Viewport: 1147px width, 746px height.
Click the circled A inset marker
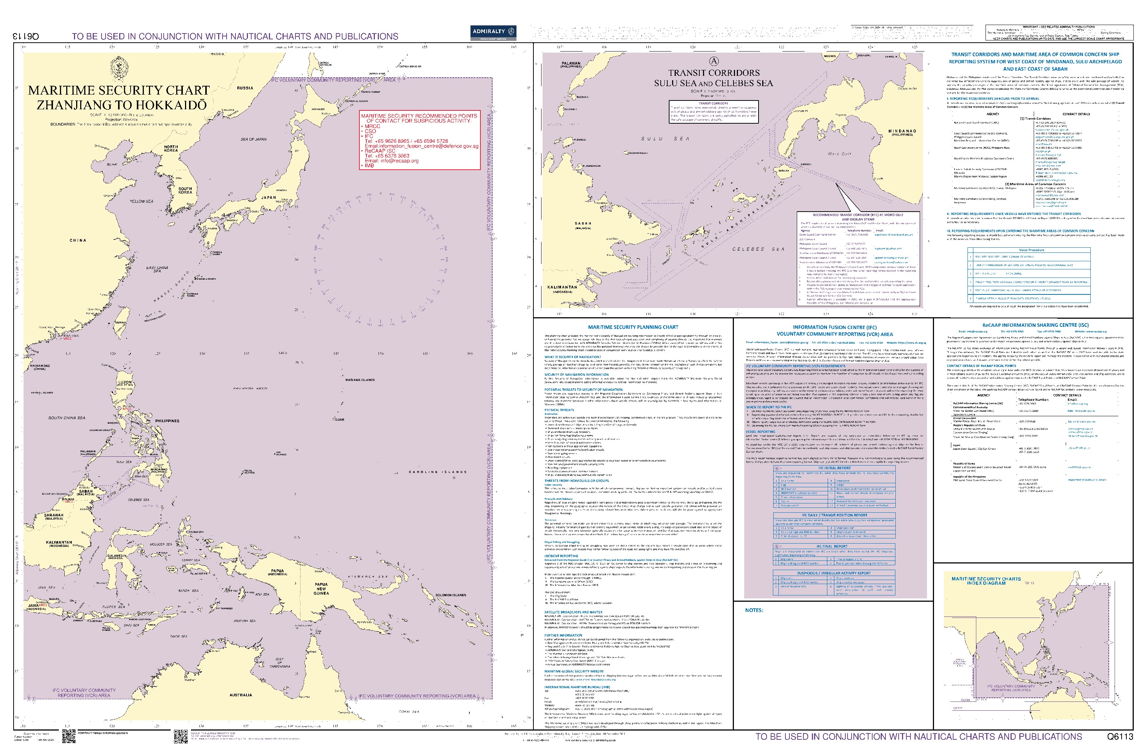[714, 61]
